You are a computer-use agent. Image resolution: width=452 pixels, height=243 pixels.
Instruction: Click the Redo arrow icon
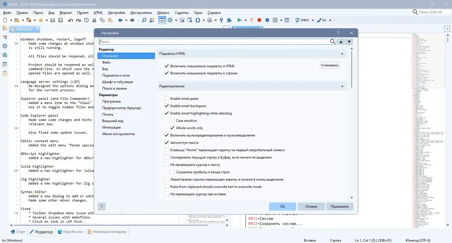[78, 20]
